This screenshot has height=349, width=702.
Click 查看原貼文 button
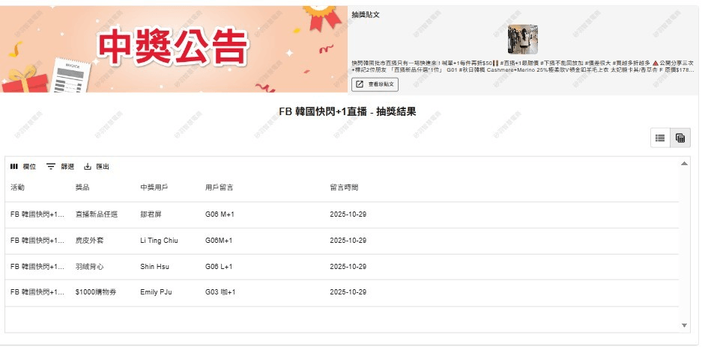(375, 84)
